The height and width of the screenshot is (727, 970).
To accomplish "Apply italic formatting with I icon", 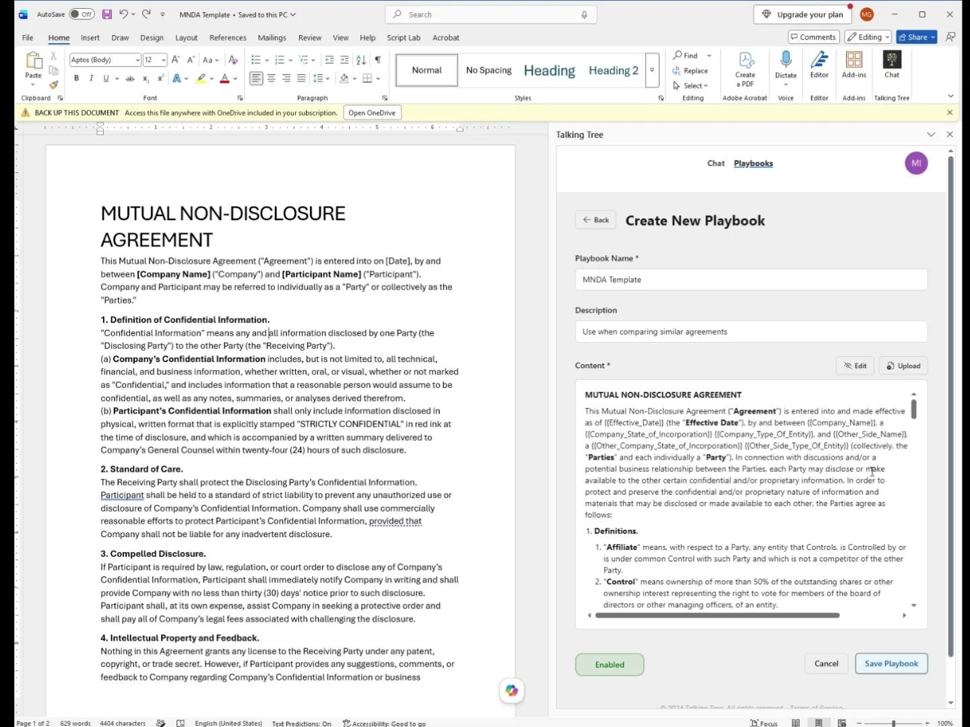I will tap(91, 79).
